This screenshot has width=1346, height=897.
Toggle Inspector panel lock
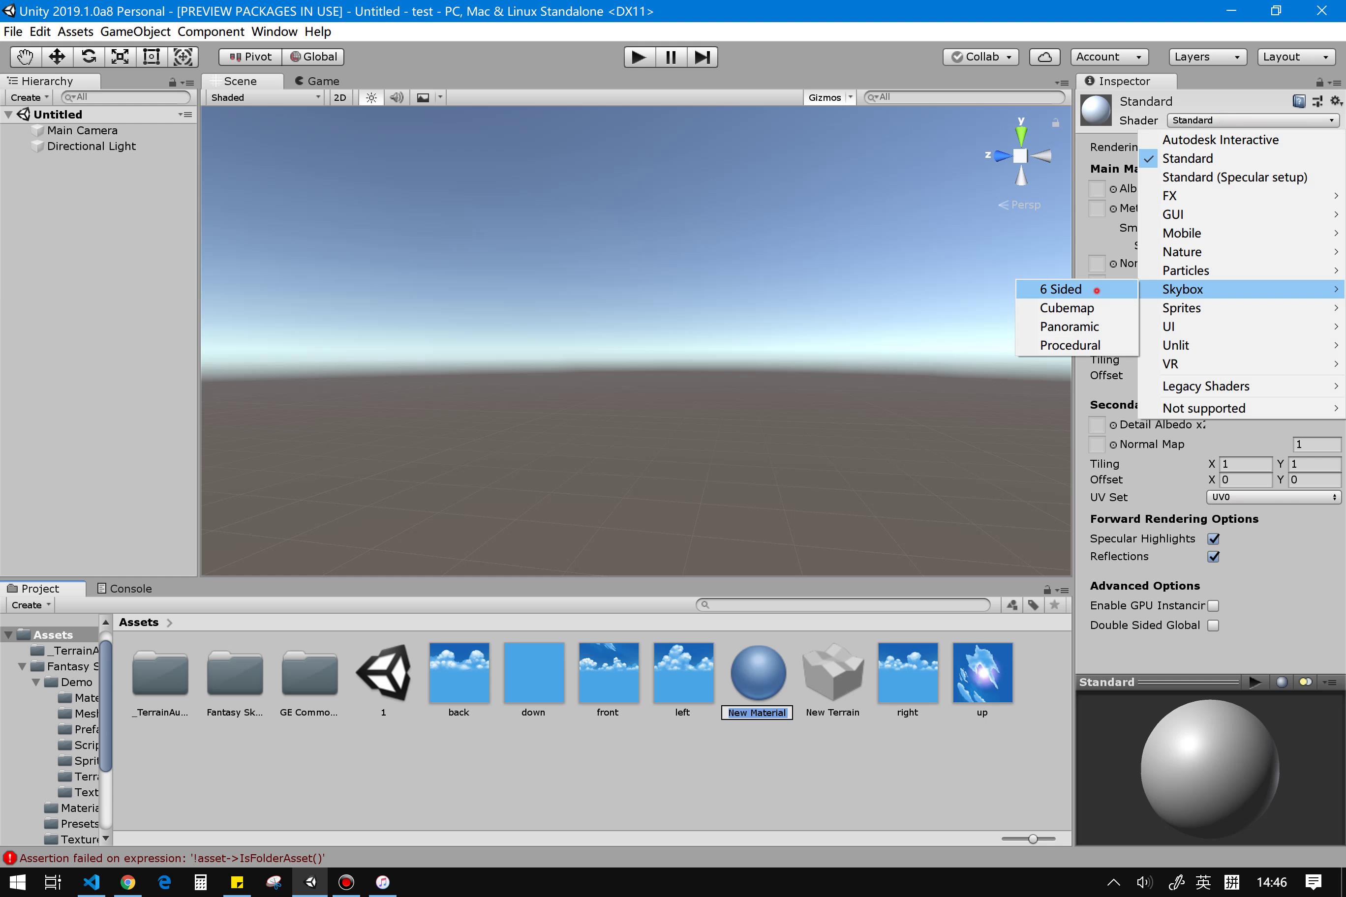click(1319, 83)
